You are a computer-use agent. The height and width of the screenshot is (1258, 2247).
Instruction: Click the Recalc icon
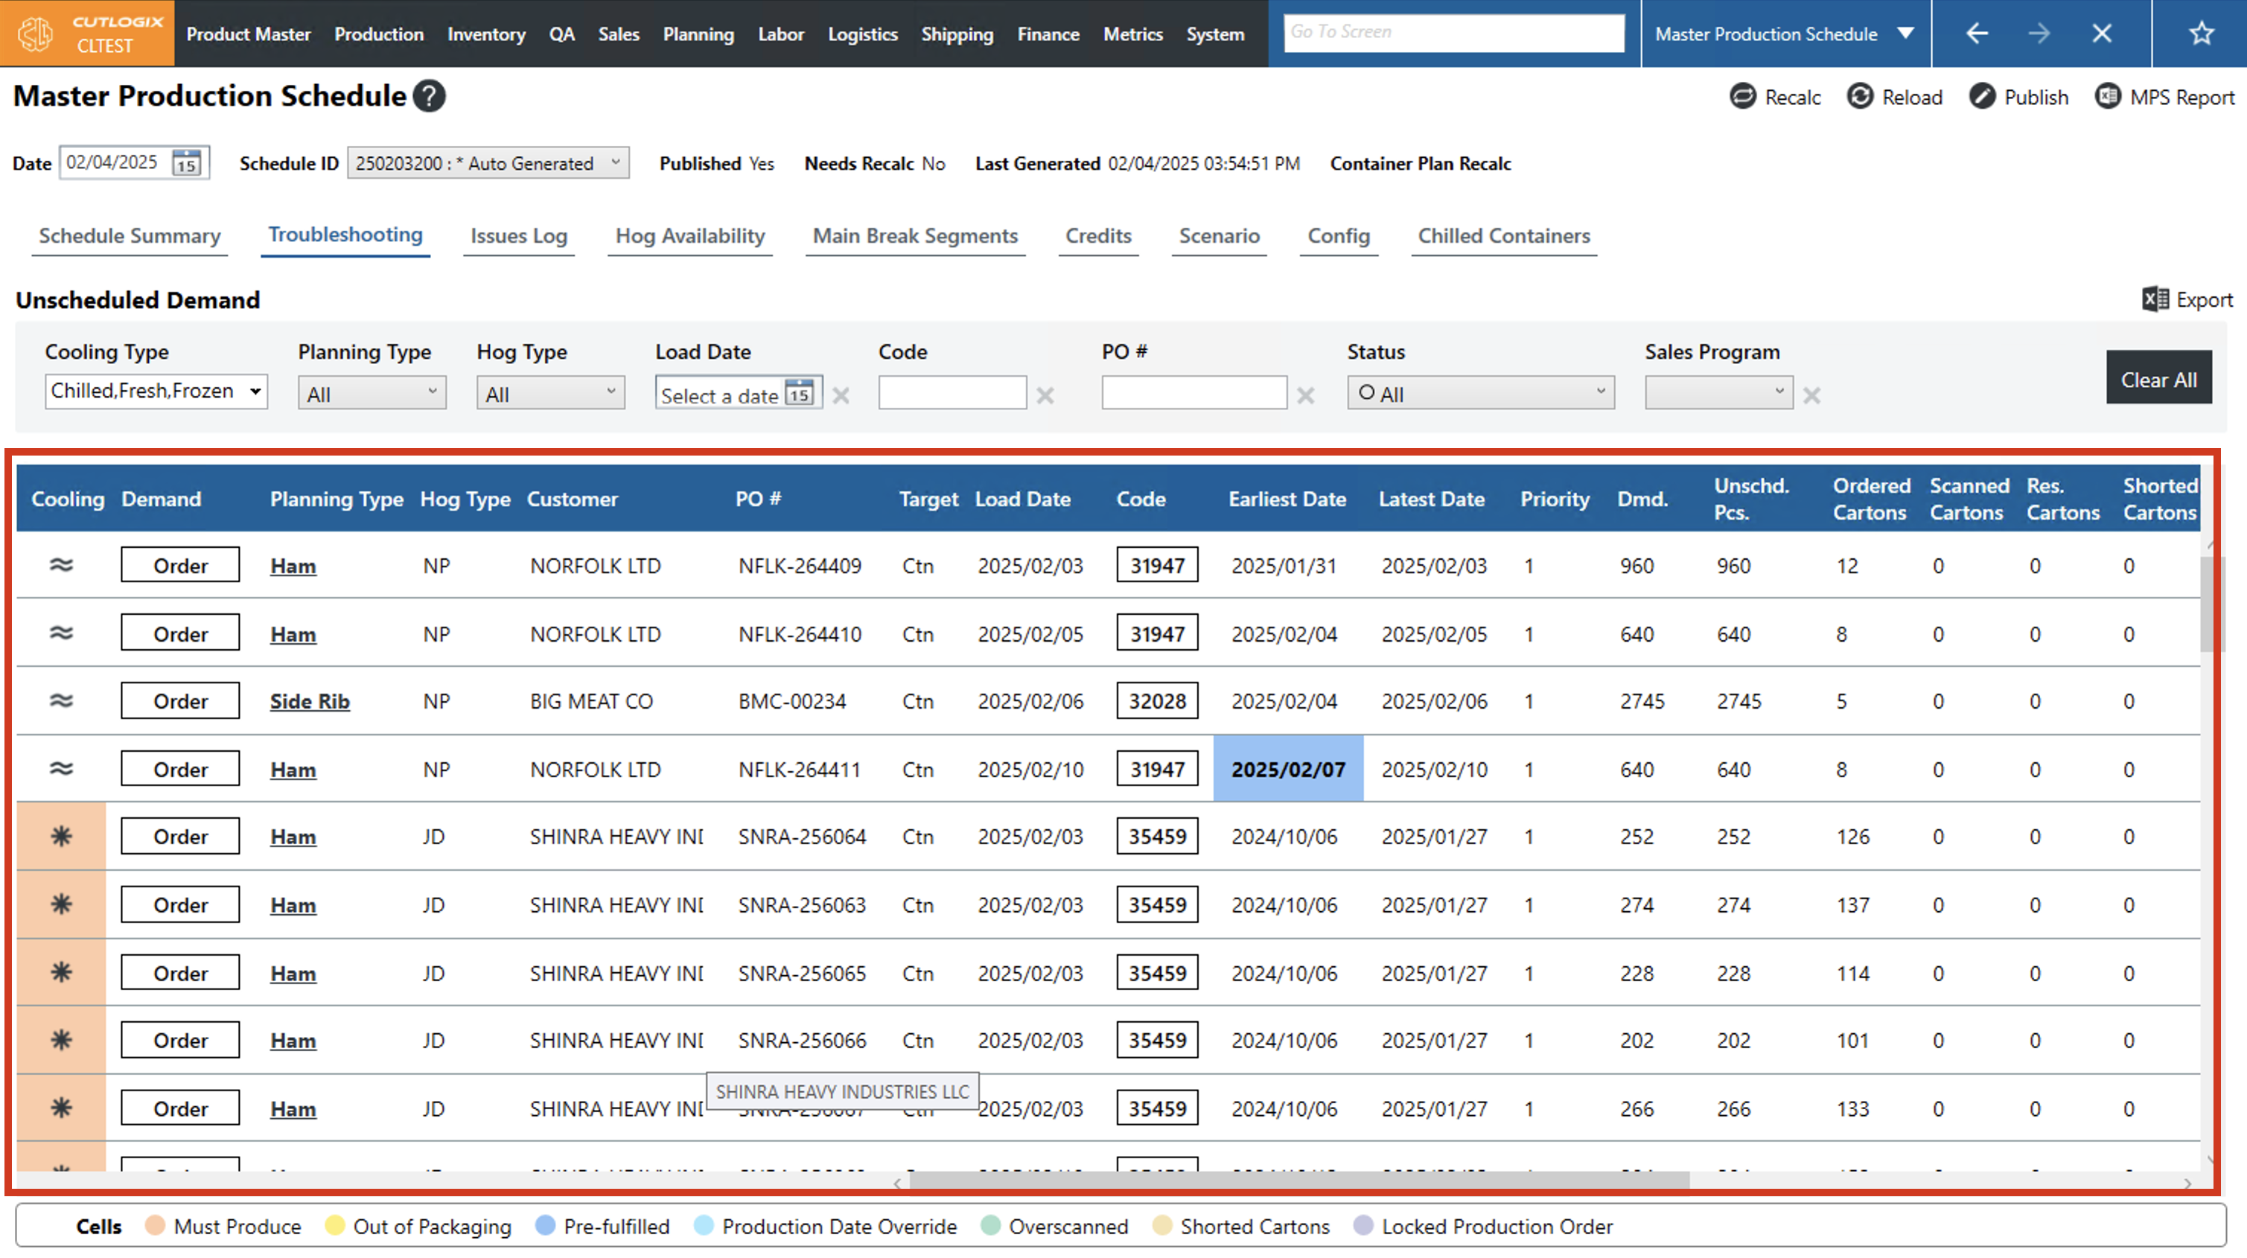1742,96
